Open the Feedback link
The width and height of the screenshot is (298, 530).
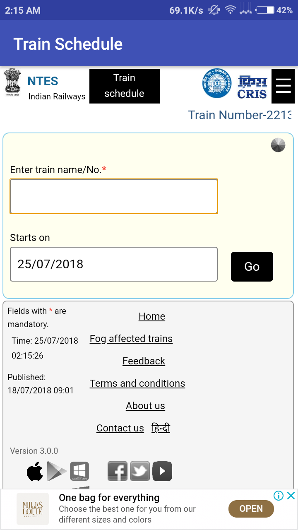[x=144, y=361]
